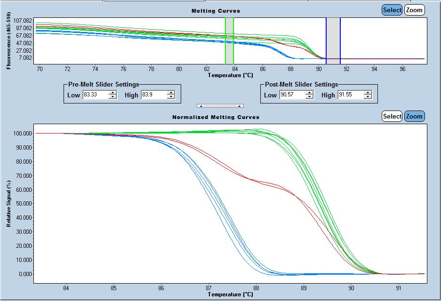Decrease Post-Melt Low with down arrow

[x=309, y=97]
